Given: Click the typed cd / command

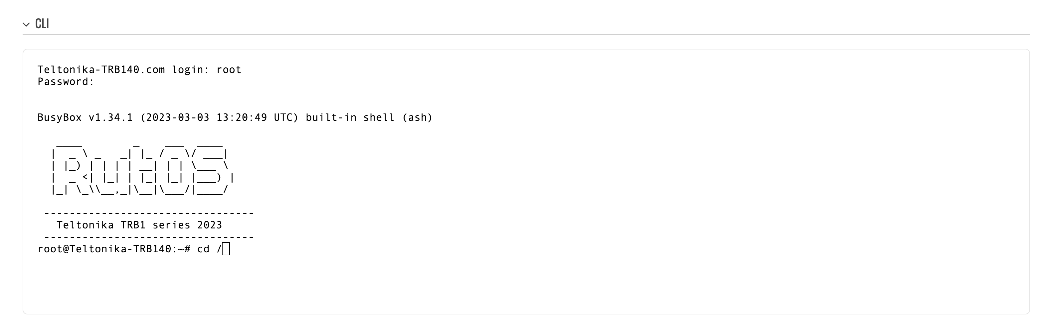Looking at the screenshot, I should tap(210, 249).
